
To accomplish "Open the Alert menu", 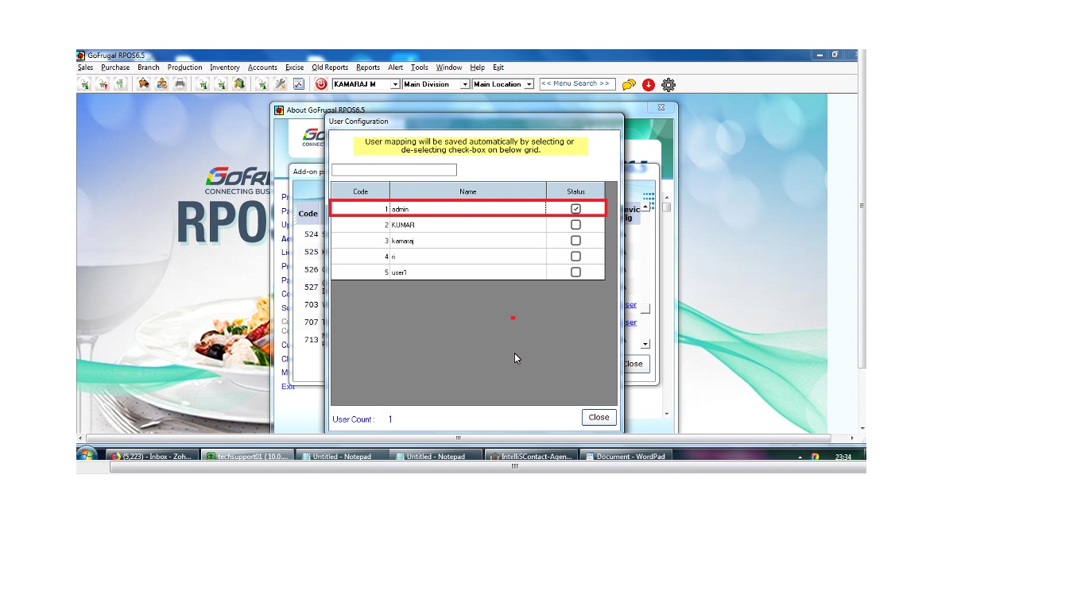I will [396, 68].
